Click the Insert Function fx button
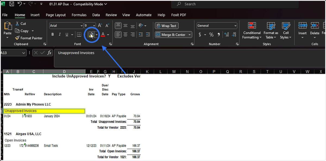Viewport: 326px width, 161px height. pyautogui.click(x=49, y=53)
